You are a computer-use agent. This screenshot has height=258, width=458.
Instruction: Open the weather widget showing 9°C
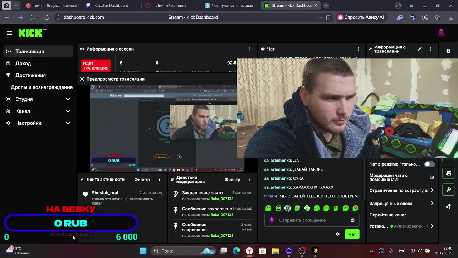(18, 250)
